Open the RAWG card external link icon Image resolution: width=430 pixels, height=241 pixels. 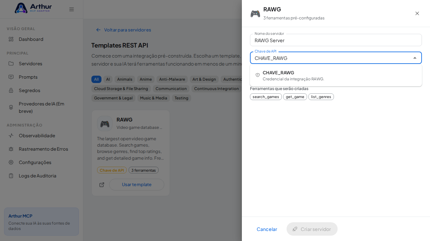point(102,185)
